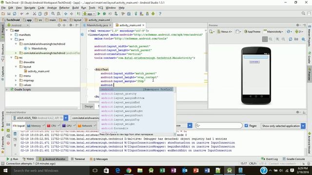
Task: Open the Build menu
Action: click(75, 8)
